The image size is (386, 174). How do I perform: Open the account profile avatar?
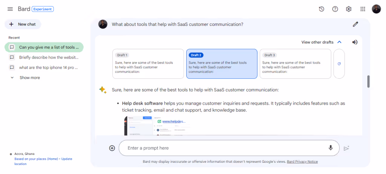[x=376, y=9]
